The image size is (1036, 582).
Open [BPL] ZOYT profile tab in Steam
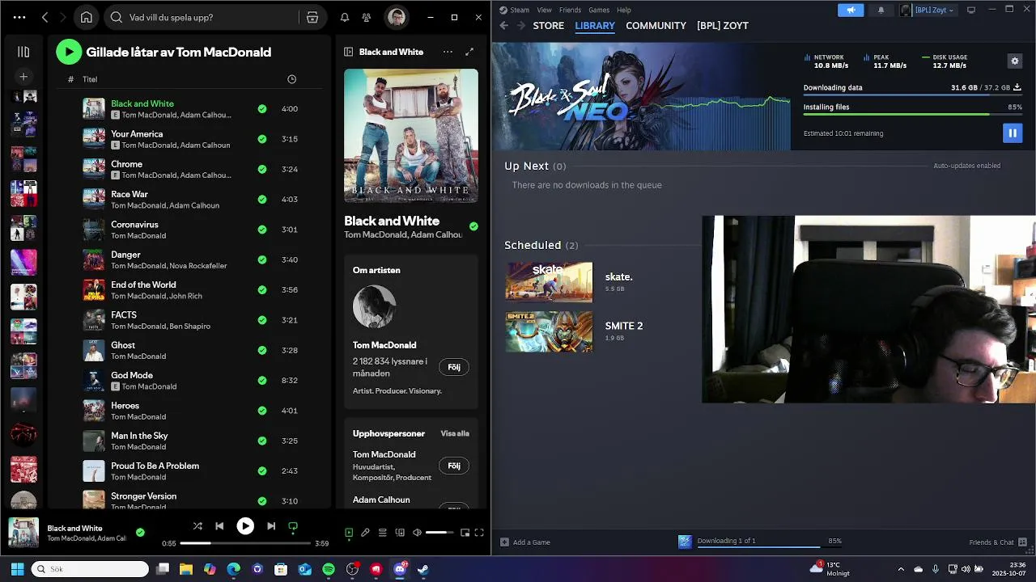(723, 26)
